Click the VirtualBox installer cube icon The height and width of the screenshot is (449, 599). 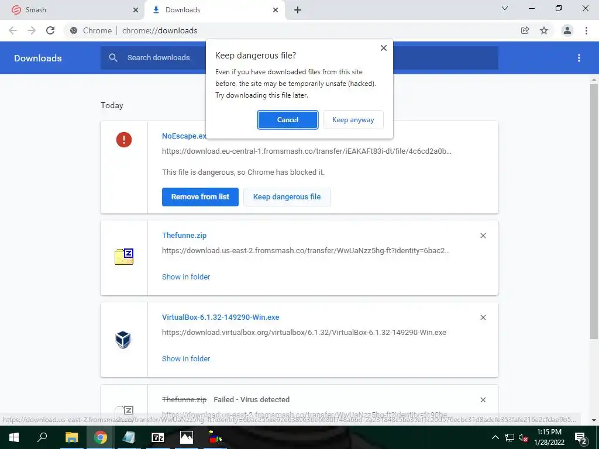pos(123,340)
